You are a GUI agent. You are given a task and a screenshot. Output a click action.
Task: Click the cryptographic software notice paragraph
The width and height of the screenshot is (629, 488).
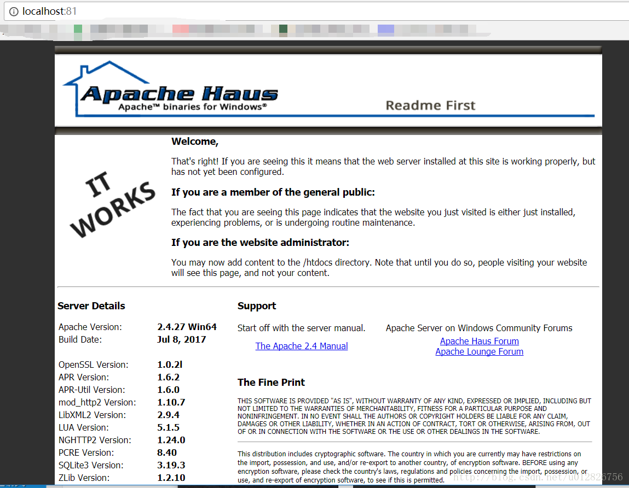pyautogui.click(x=412, y=467)
